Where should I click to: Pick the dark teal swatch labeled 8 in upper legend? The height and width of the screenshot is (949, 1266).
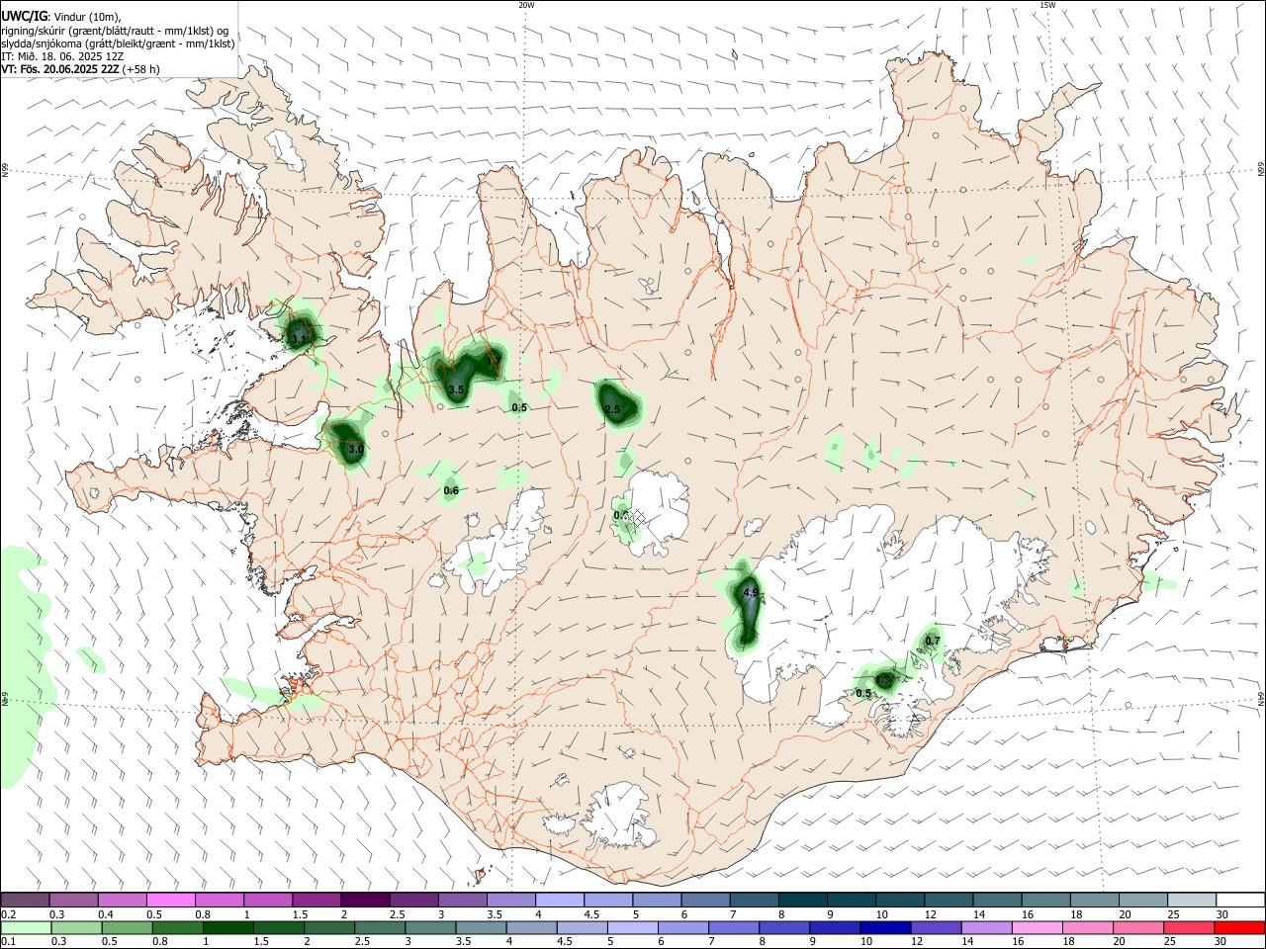coord(803,900)
